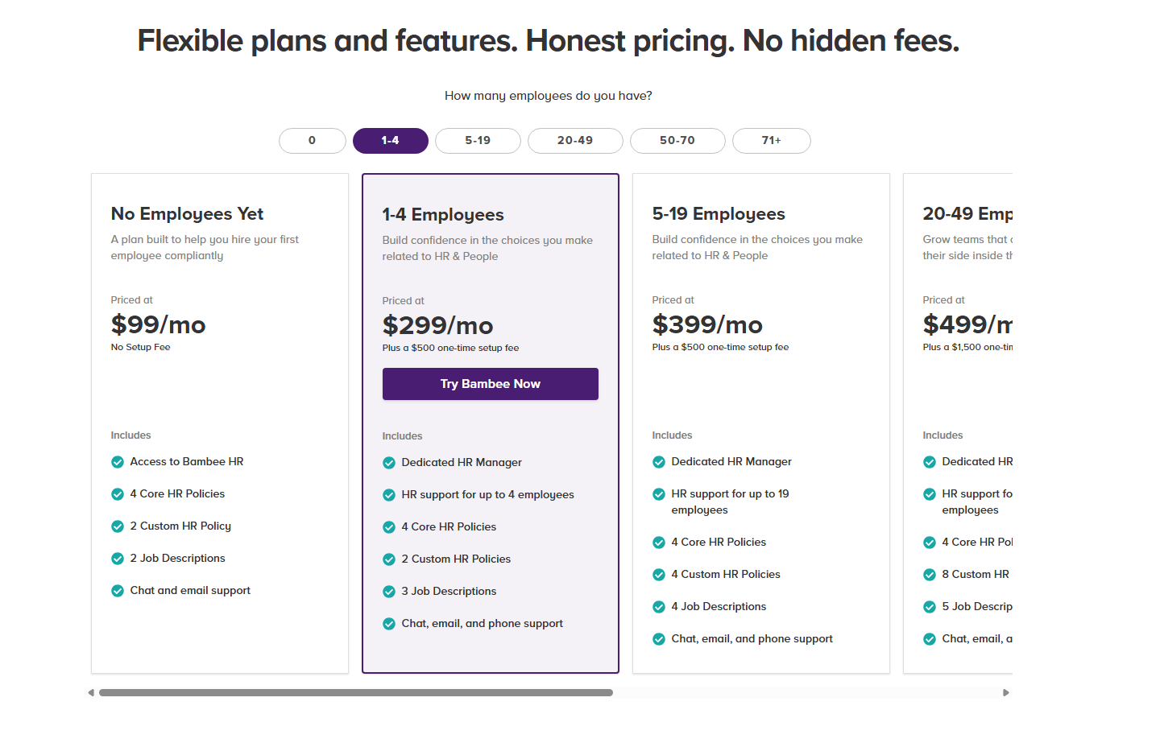Click checkmark next to 8 Custom HR

pos(930,575)
